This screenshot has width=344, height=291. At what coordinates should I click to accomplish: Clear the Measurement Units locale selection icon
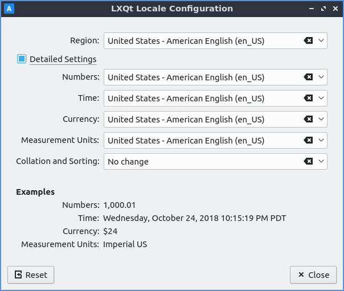coord(308,141)
